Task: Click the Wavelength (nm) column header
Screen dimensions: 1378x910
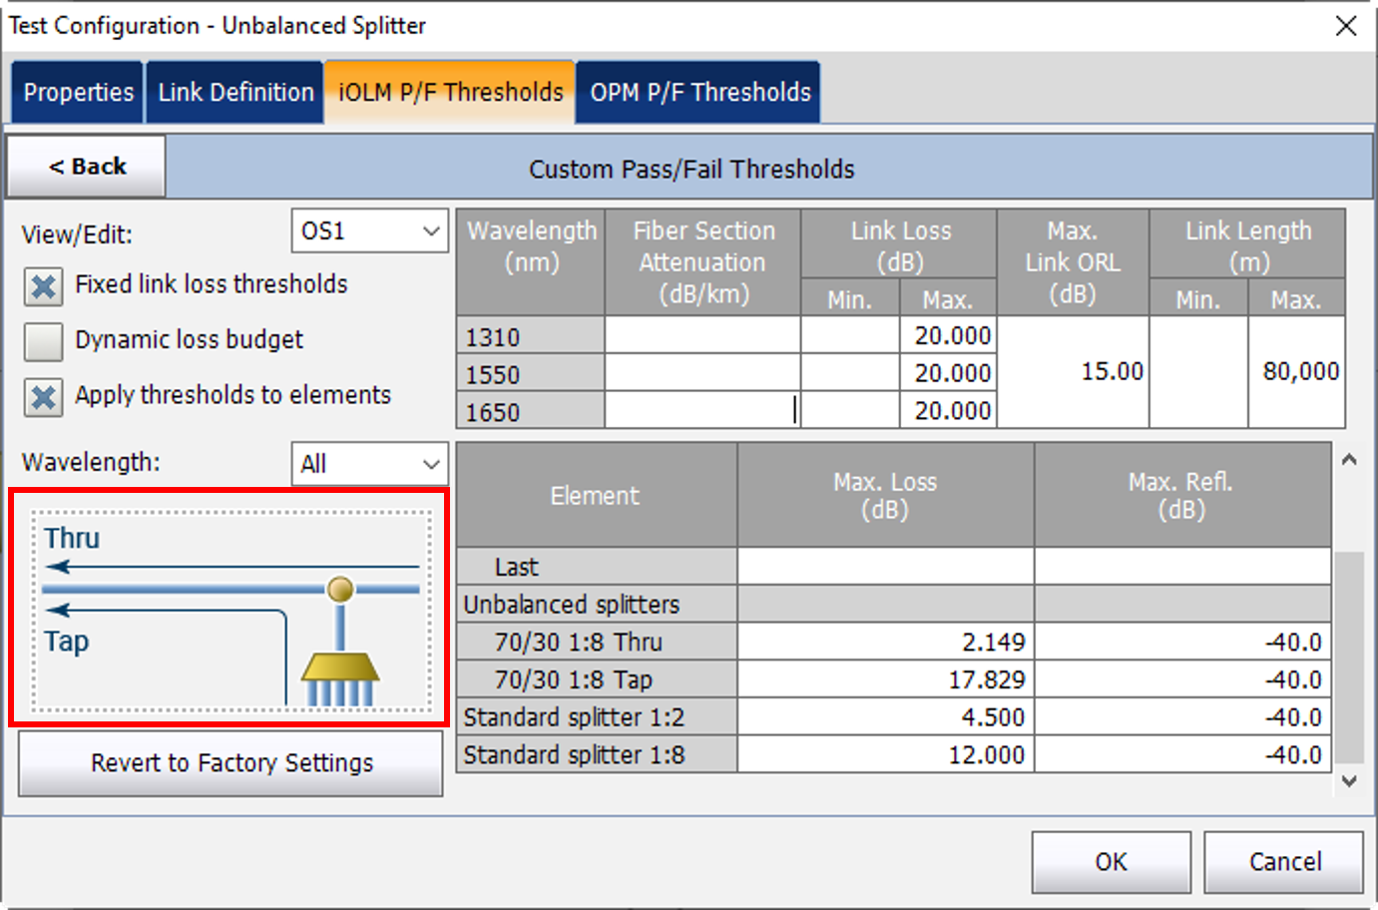Action: point(530,262)
